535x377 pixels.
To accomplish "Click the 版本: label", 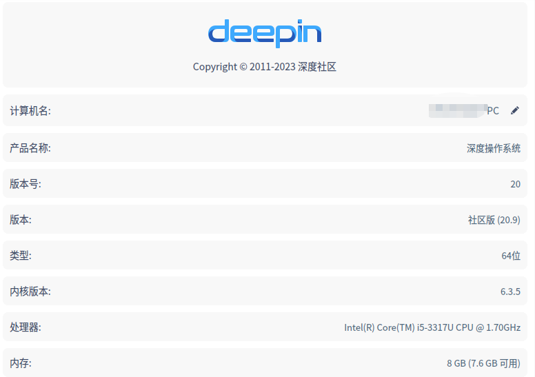I will [21, 220].
